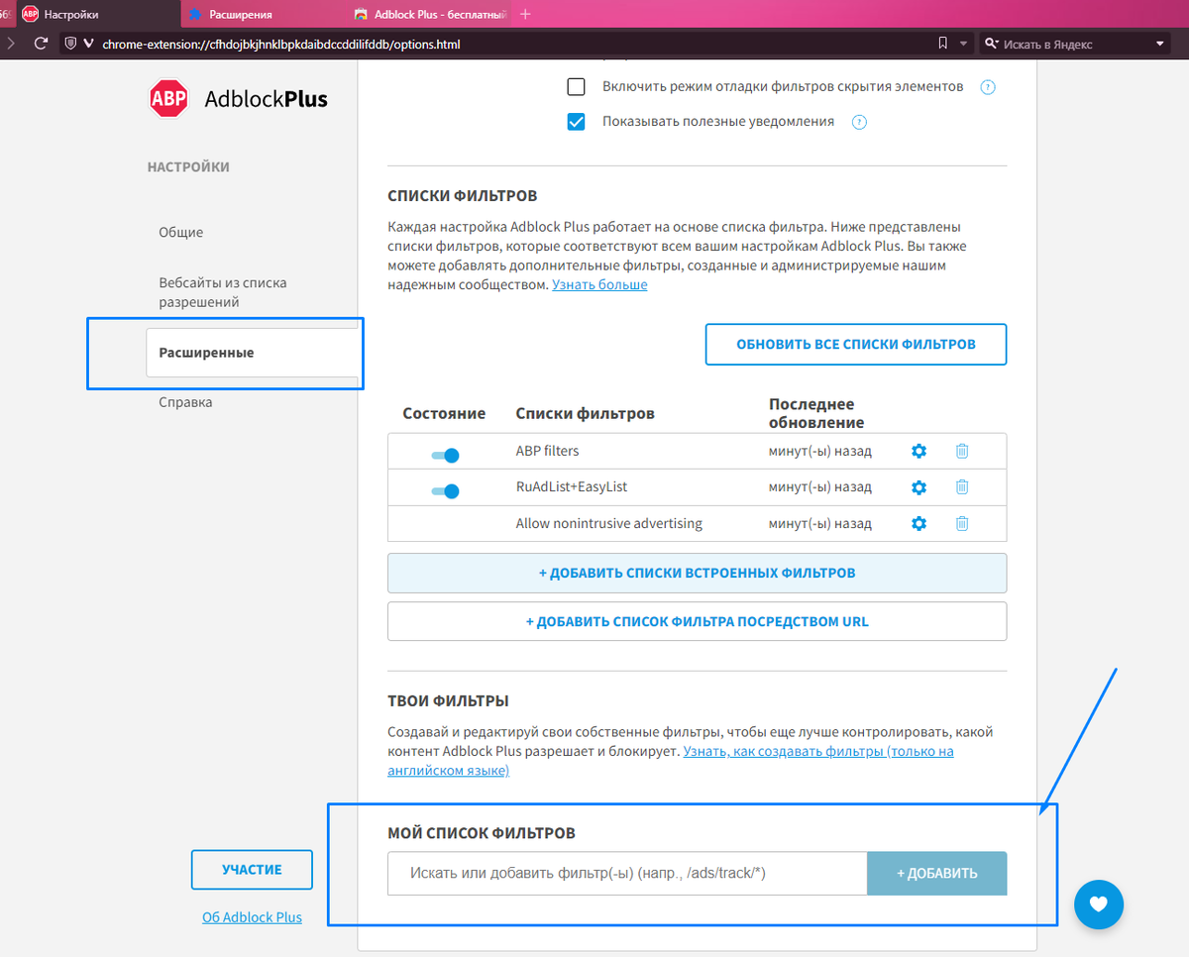Show help tooltip for debug mode option
The height and width of the screenshot is (957, 1189).
(987, 87)
